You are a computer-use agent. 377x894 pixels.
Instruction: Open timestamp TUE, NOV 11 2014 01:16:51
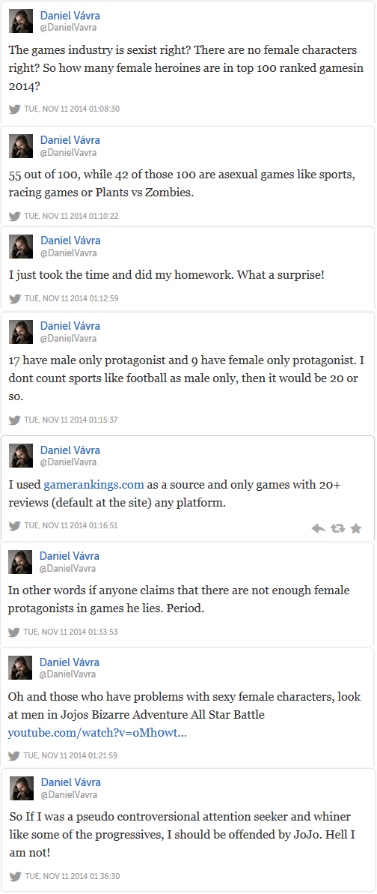[72, 525]
